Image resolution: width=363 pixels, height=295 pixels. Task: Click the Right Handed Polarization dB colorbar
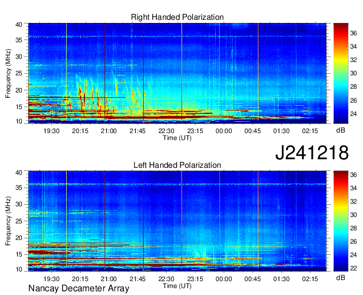341,73
